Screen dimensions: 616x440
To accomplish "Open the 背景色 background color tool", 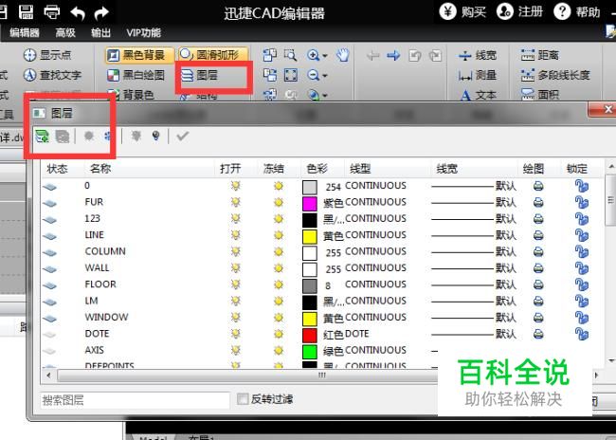I will 130,95.
